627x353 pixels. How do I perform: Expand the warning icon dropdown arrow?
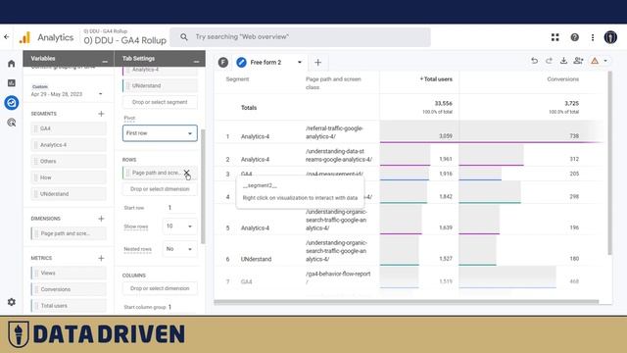[605, 61]
